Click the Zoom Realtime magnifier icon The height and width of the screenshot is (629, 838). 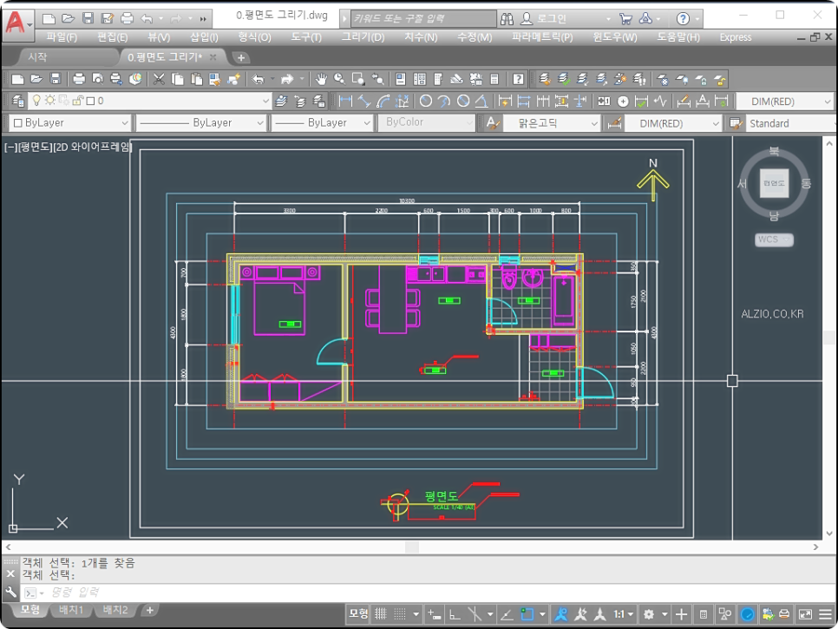[x=339, y=80]
